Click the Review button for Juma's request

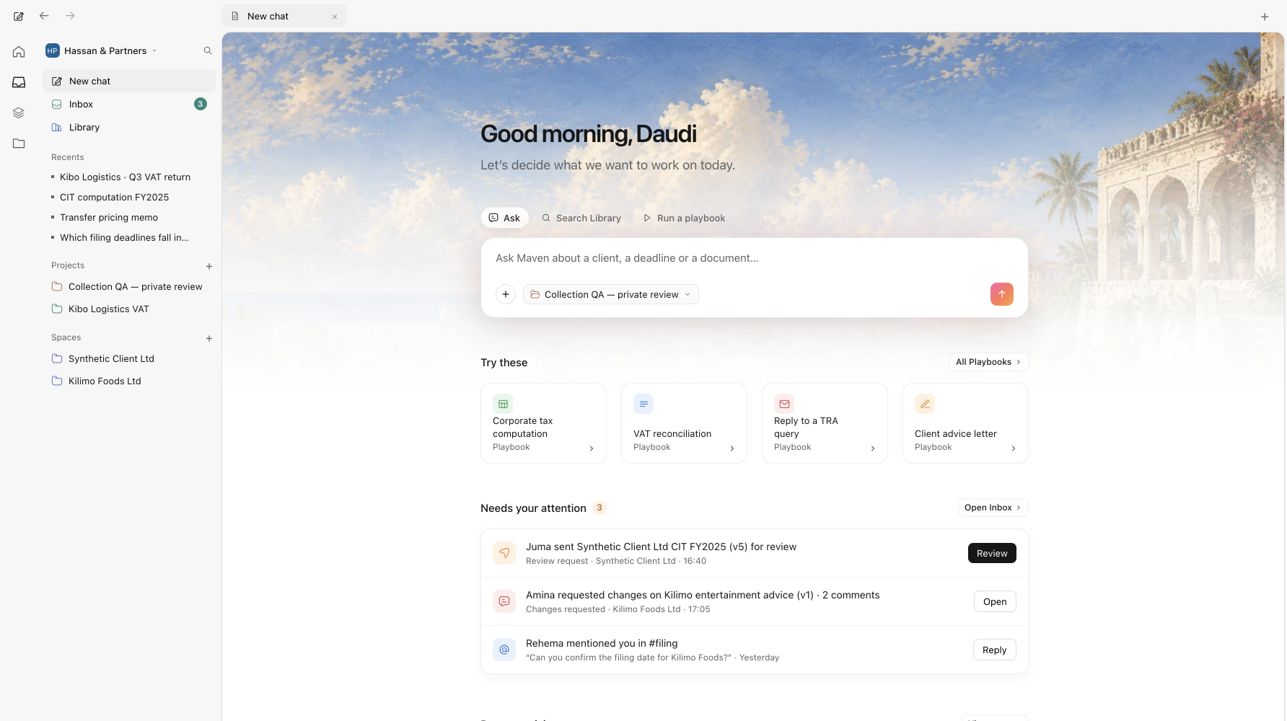click(x=992, y=553)
